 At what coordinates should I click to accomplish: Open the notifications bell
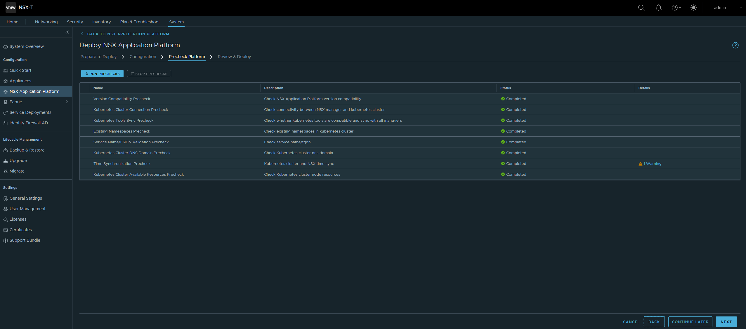coord(658,8)
